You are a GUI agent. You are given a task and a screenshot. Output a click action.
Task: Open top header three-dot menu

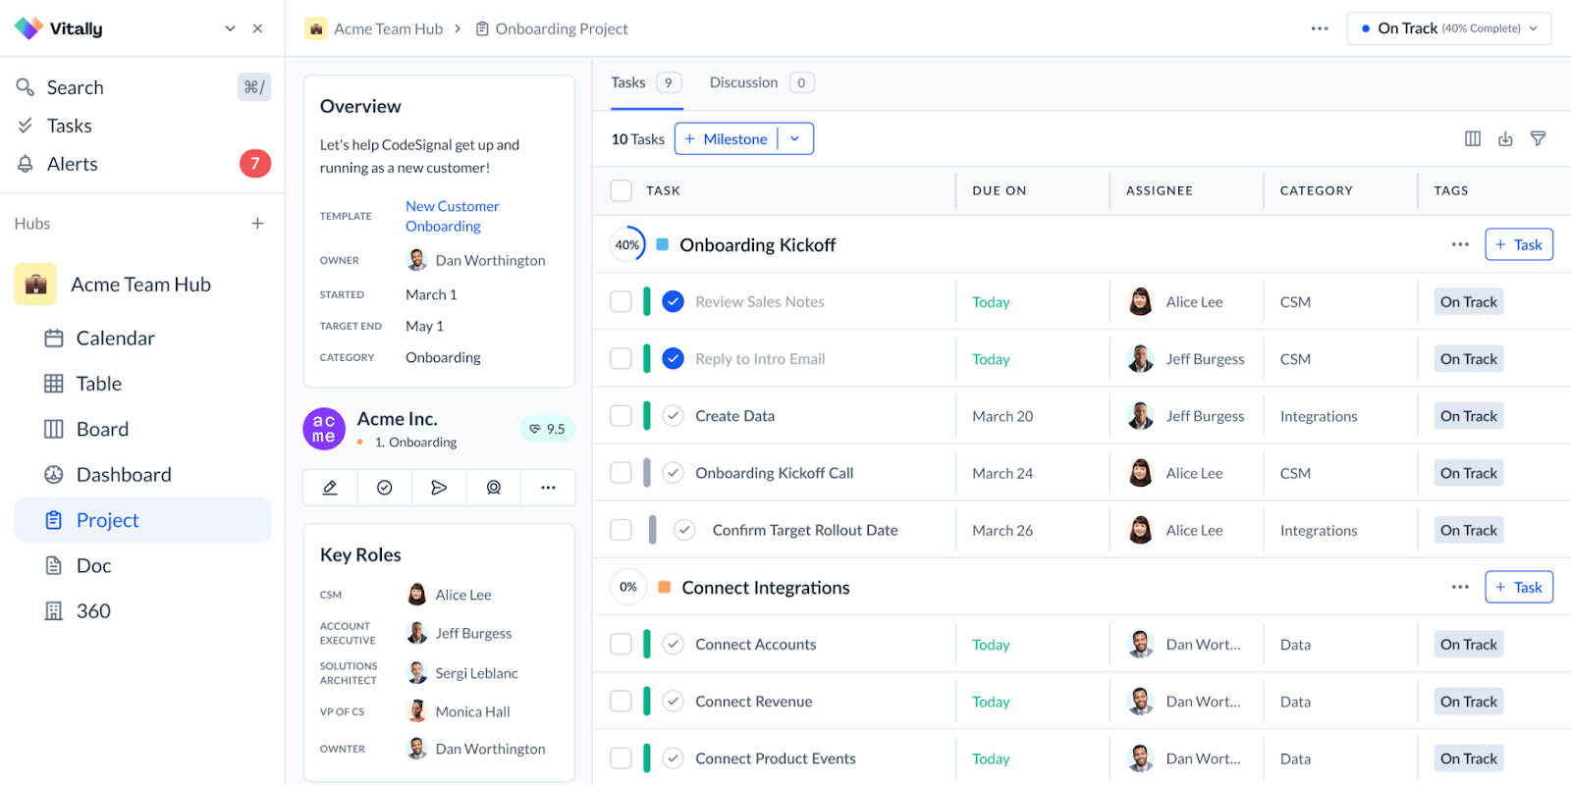(x=1320, y=28)
